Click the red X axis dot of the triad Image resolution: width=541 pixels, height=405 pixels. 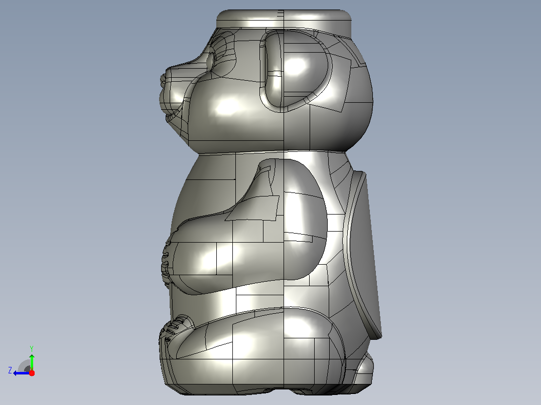click(32, 373)
